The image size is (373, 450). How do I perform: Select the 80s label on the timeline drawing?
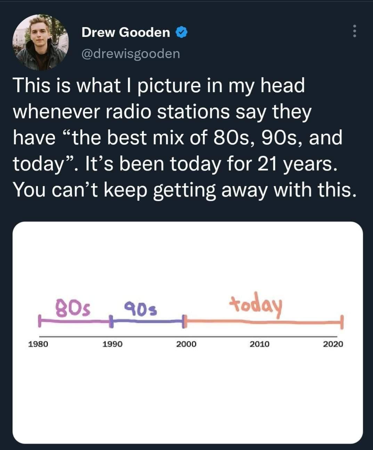(x=73, y=308)
